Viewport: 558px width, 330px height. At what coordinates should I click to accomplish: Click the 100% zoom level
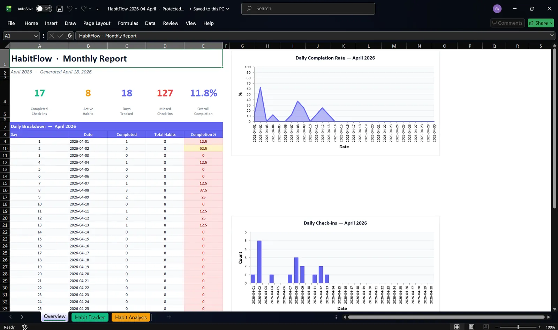tap(550, 327)
